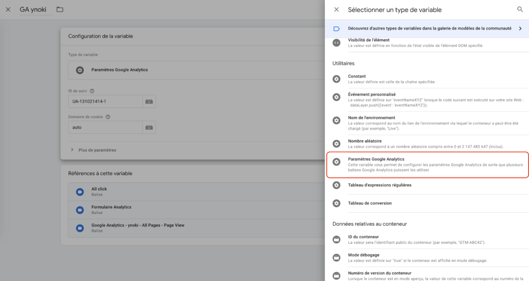Click gear icon next to Événement personnalisé
This screenshot has width=529, height=281.
coord(336,97)
